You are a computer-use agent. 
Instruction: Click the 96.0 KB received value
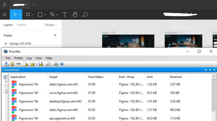(x=175, y=110)
